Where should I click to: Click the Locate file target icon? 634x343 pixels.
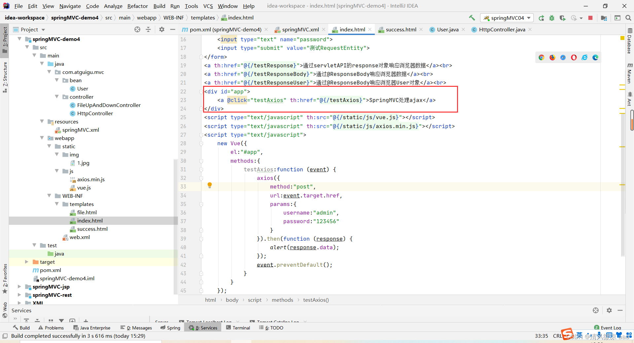[137, 29]
